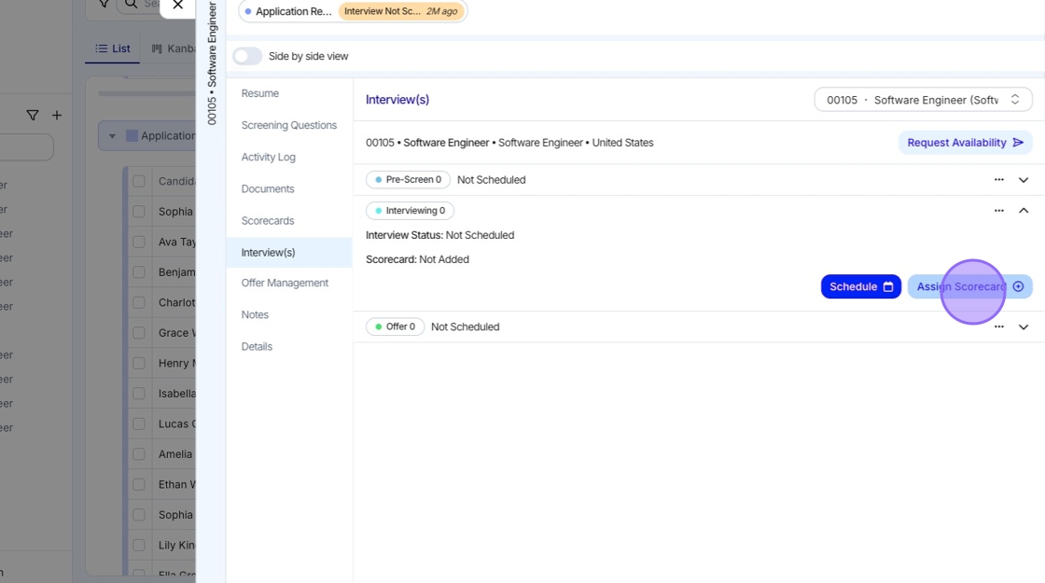The height and width of the screenshot is (583, 1045).
Task: Click the filter funnel icon in left panel
Action: [33, 116]
